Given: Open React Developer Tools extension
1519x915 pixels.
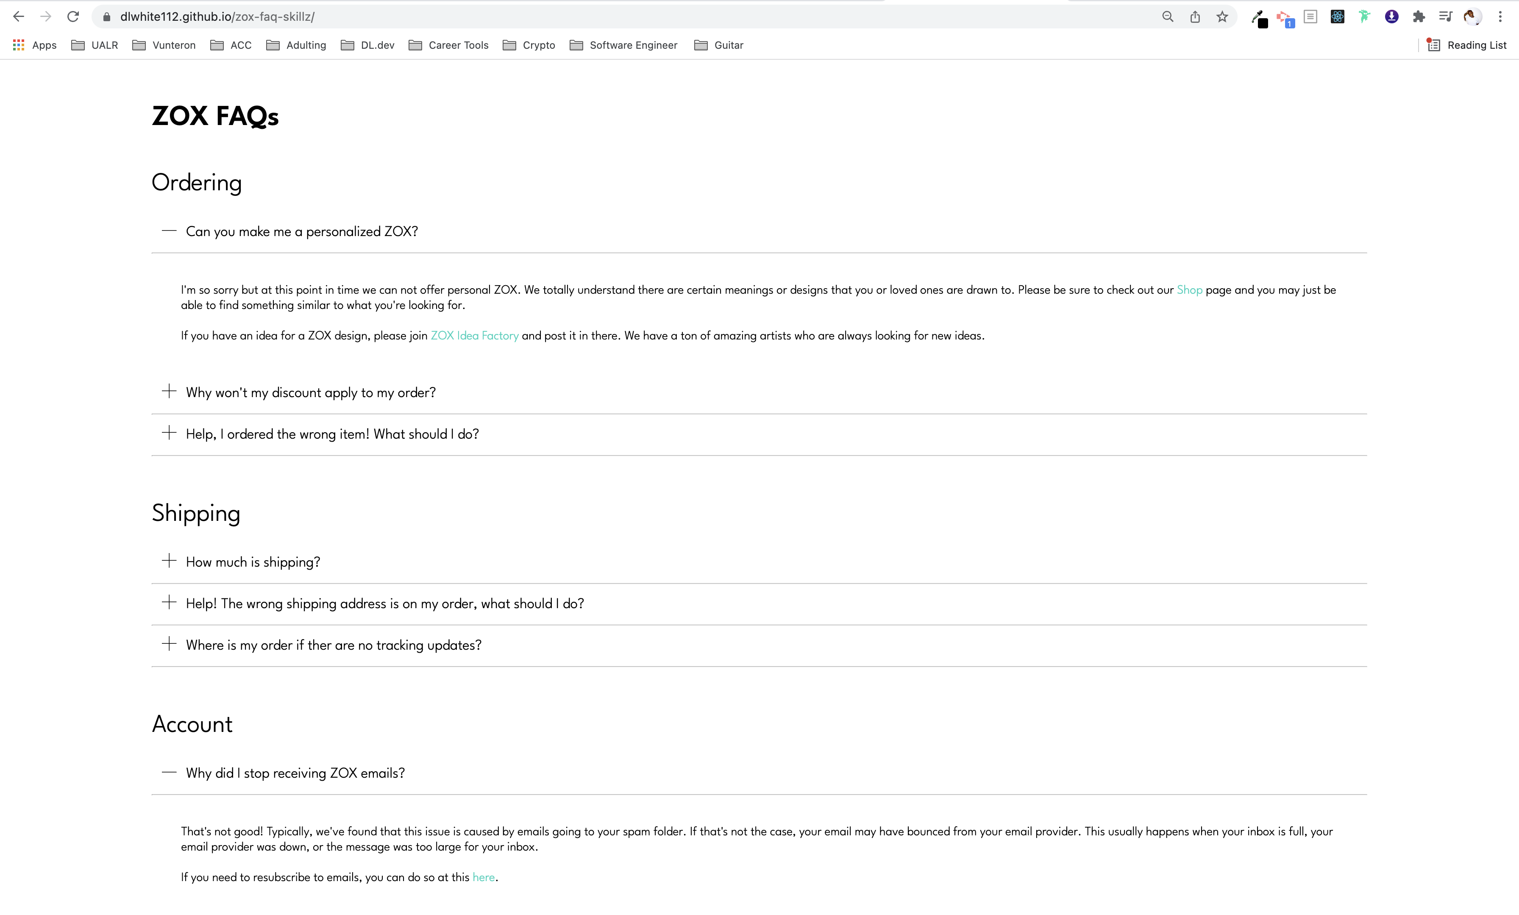Looking at the screenshot, I should tap(1336, 17).
